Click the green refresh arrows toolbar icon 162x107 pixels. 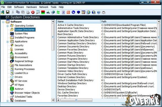(58, 12)
